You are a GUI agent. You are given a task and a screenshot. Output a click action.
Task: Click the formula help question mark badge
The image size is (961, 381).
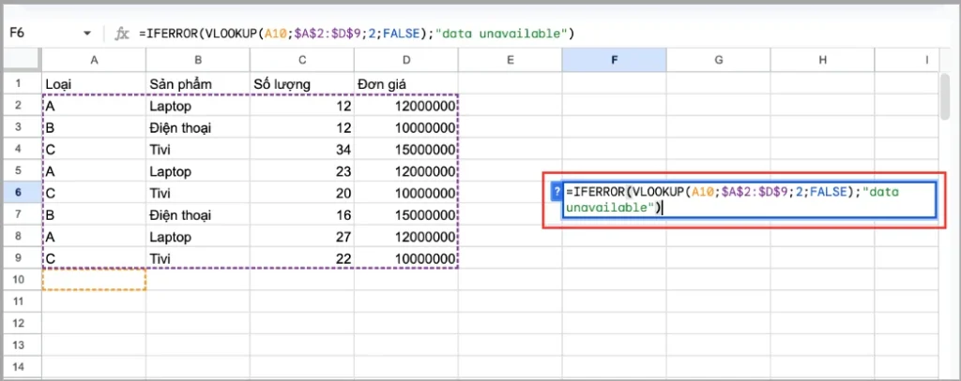tap(557, 191)
